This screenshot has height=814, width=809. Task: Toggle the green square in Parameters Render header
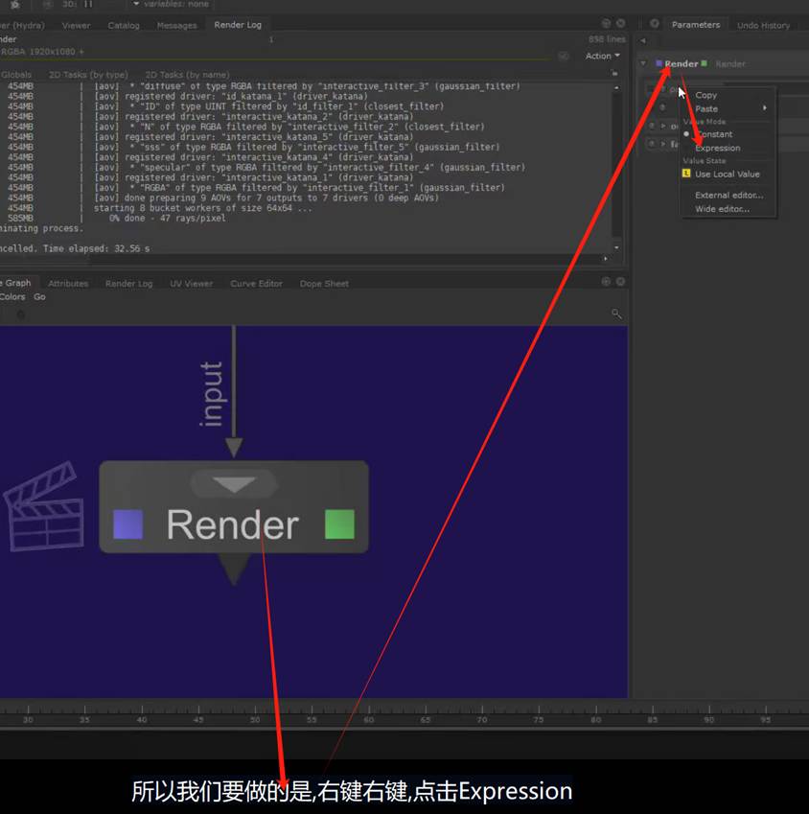pyautogui.click(x=705, y=63)
